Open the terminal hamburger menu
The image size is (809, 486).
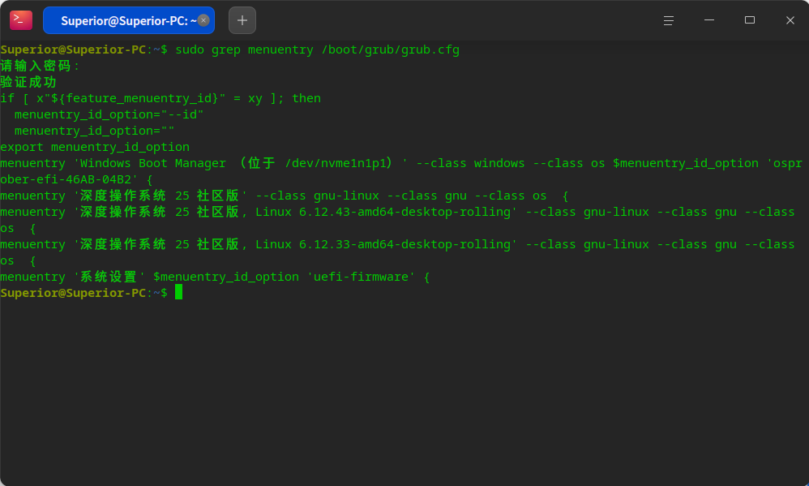[668, 20]
